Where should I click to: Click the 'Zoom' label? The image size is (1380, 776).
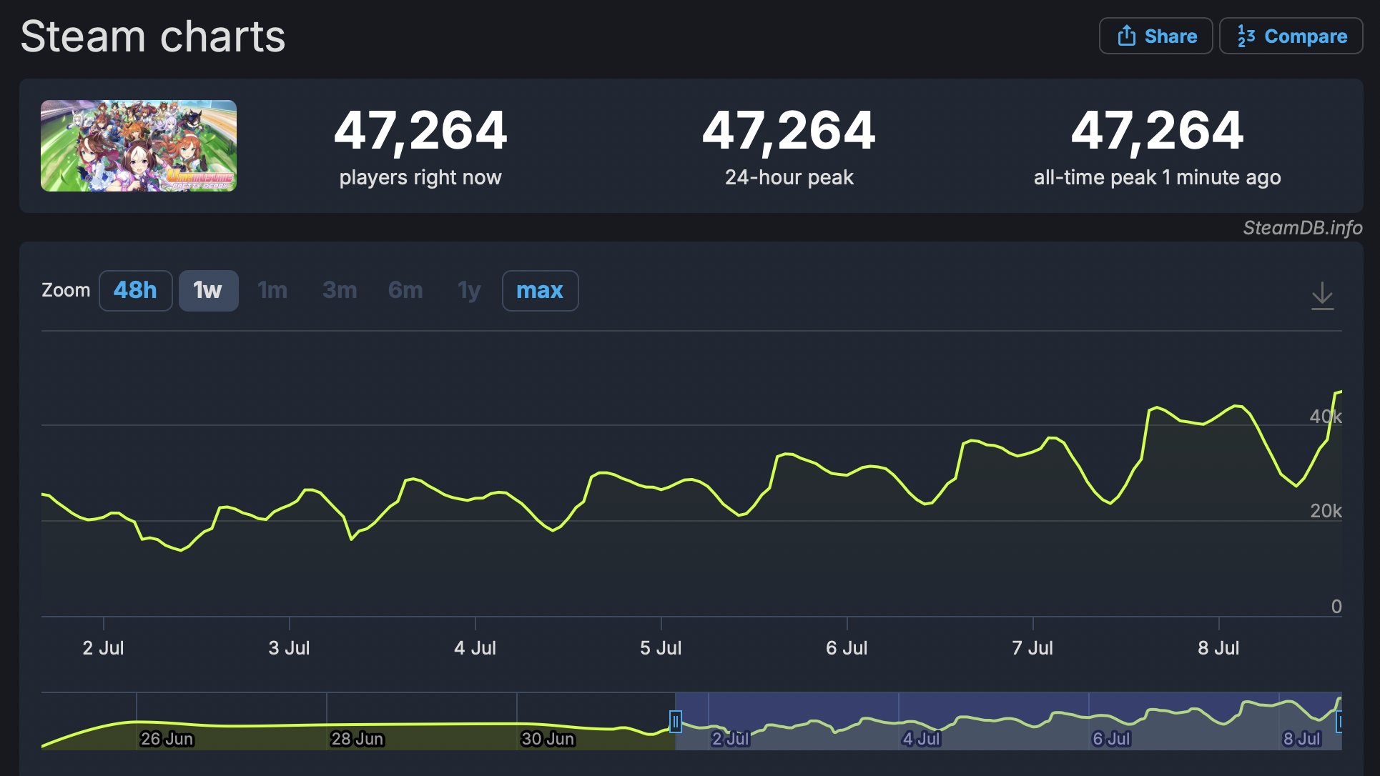[66, 290]
